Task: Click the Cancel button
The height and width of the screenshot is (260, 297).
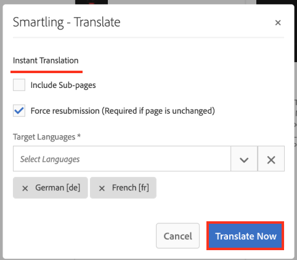Action: [x=177, y=236]
